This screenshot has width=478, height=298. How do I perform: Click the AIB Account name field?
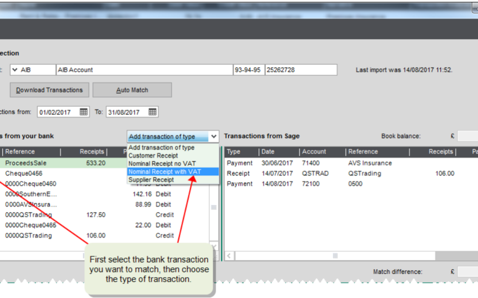pos(144,70)
